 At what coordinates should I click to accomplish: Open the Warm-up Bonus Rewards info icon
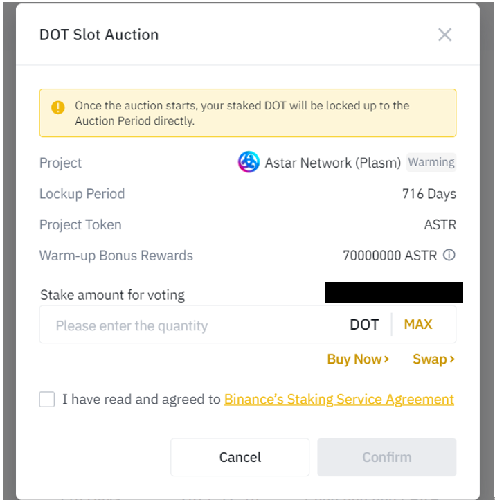coord(449,255)
